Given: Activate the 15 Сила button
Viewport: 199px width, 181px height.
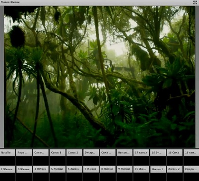Looking at the screenshot, I should [x=174, y=153].
